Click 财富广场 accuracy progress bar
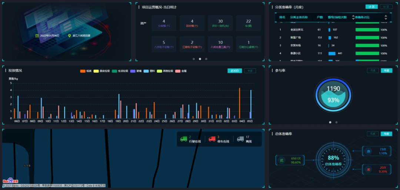The image size is (400, 190). pyautogui.click(x=367, y=38)
